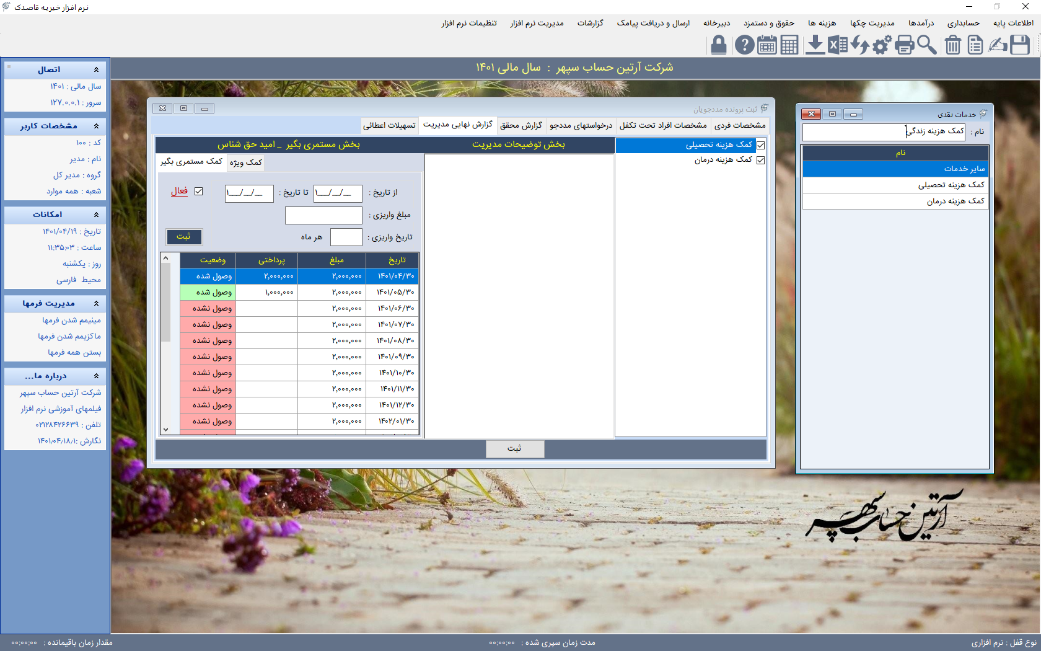
Task: Click the Excel export icon
Action: (x=837, y=45)
